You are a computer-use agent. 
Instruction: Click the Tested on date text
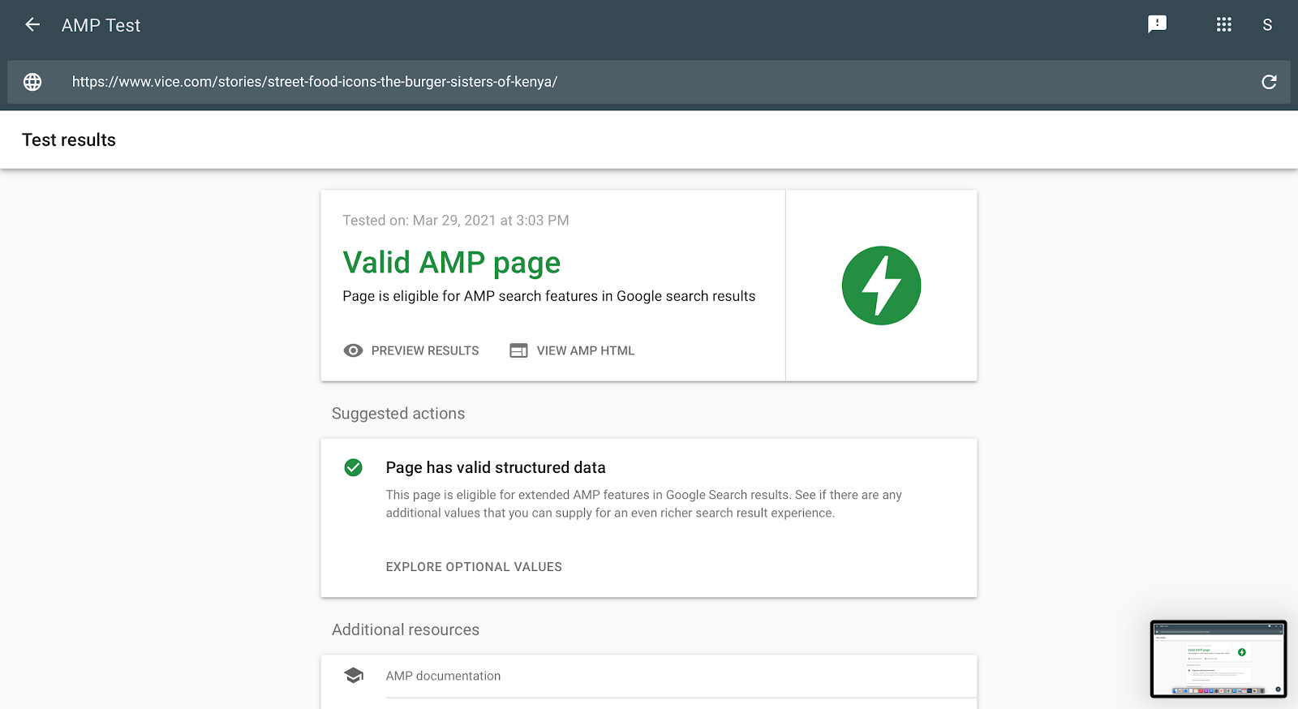[455, 221]
